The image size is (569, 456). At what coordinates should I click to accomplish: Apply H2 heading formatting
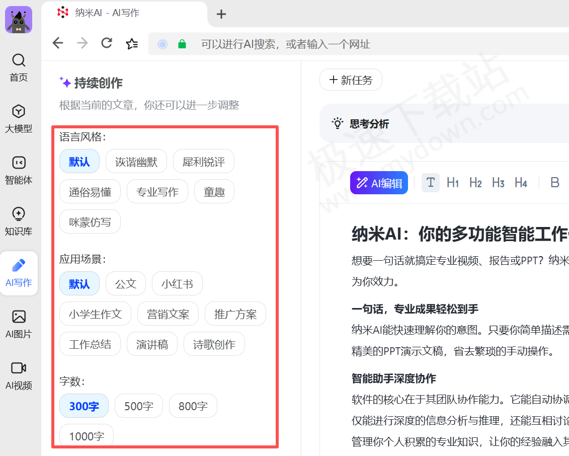tap(475, 183)
